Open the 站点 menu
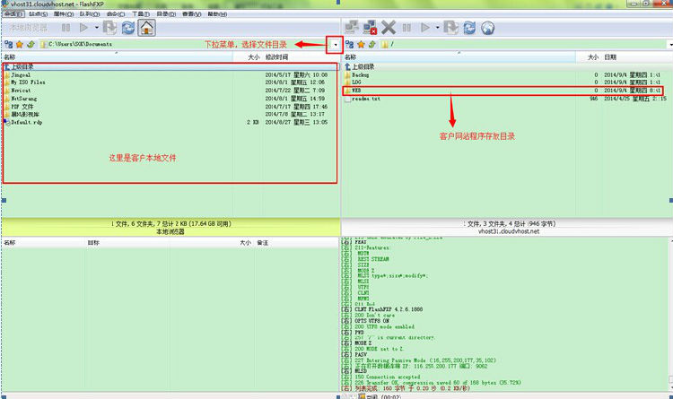Image resolution: width=673 pixels, height=399 pixels. coord(39,14)
